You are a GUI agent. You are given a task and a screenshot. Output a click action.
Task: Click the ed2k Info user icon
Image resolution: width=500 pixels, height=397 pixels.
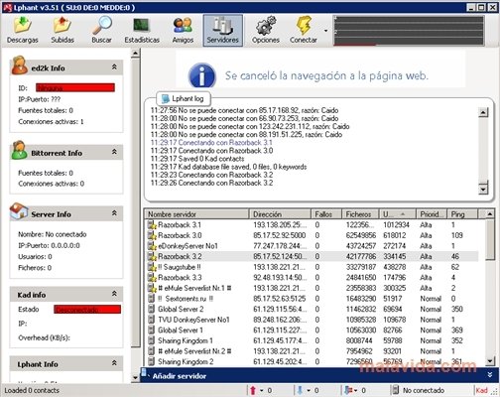20,65
